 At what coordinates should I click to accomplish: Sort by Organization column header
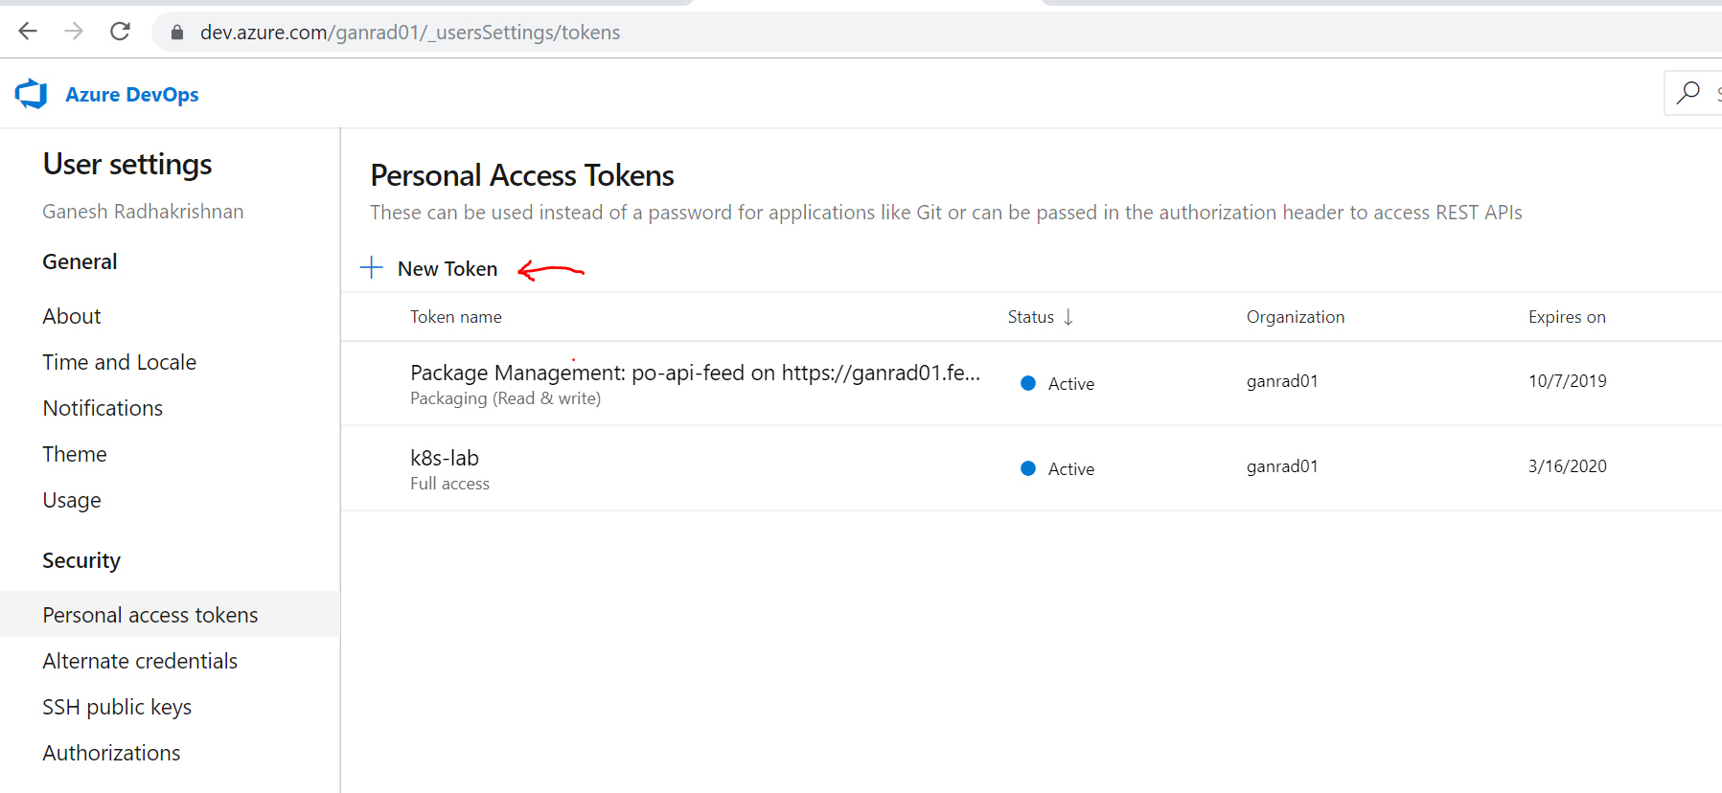[x=1296, y=317]
